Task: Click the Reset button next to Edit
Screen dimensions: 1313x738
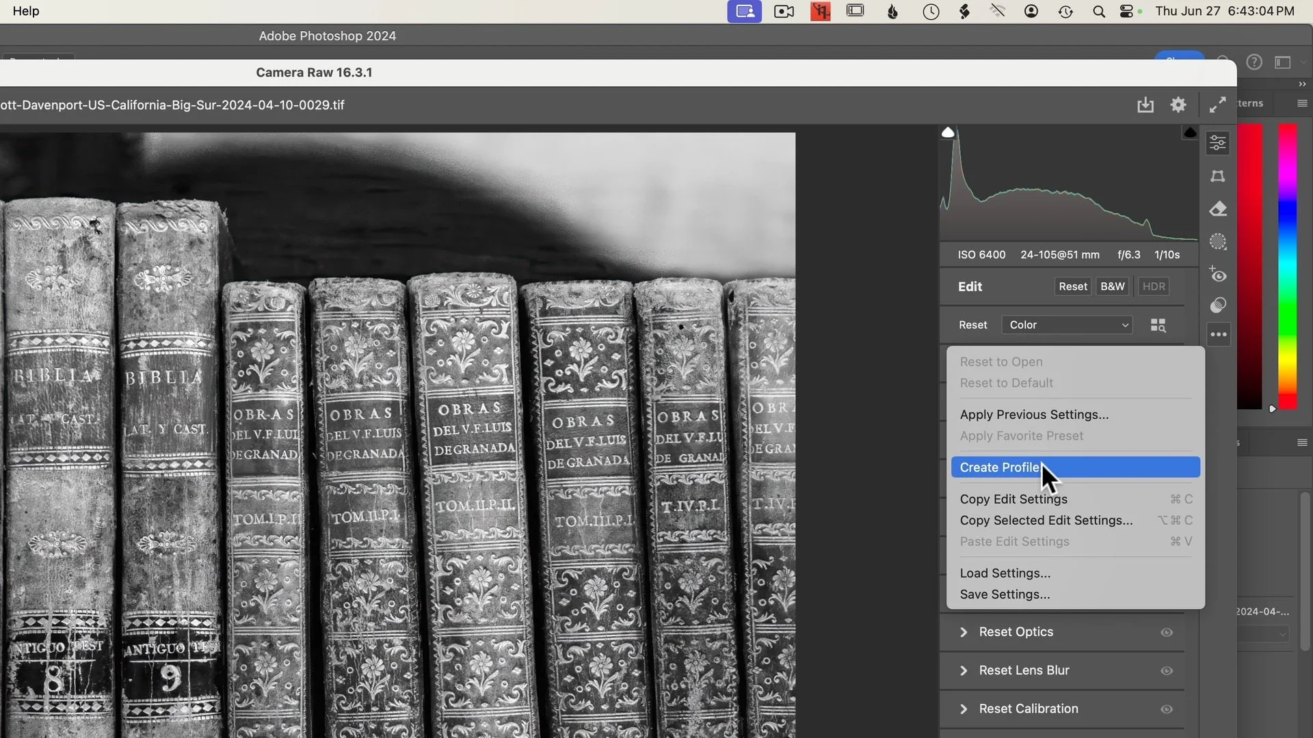Action: pyautogui.click(x=1072, y=286)
